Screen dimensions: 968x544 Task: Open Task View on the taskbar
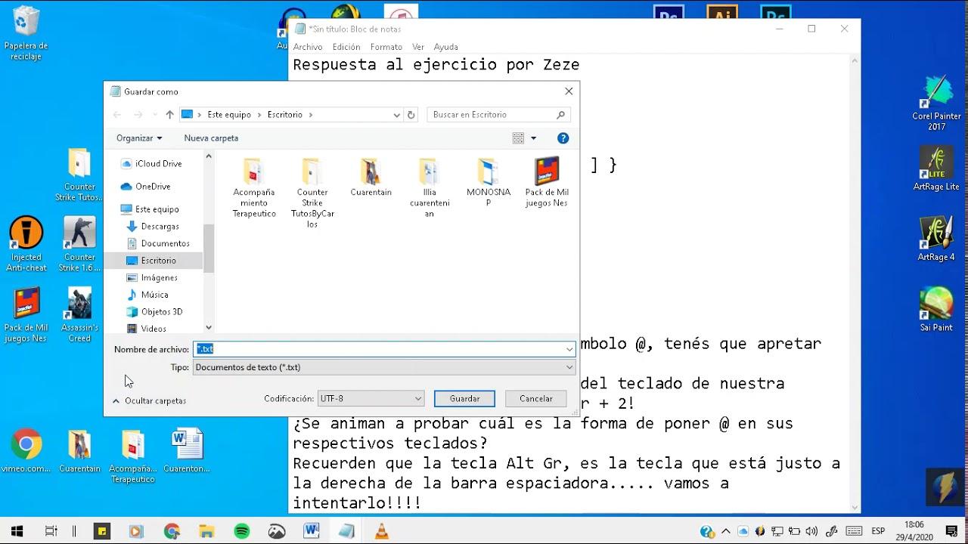click(x=50, y=531)
